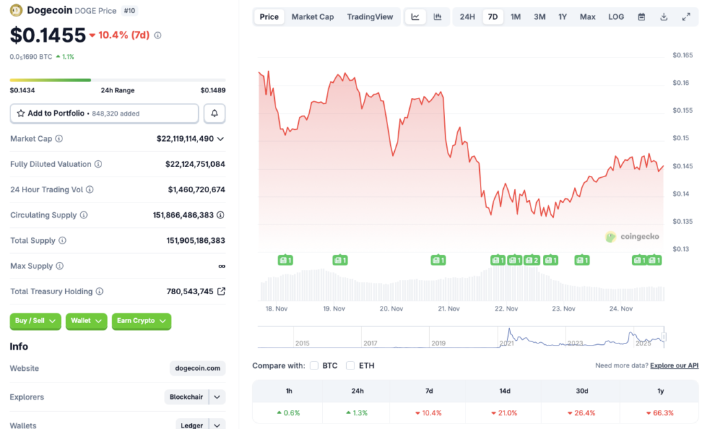
Task: Select the 1Y chart timeframe
Action: tap(562, 16)
